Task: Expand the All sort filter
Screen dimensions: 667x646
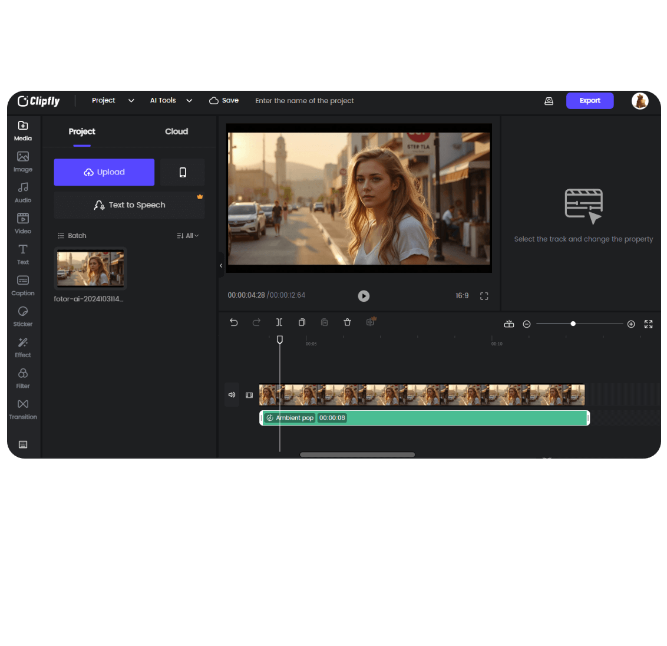Action: coord(187,235)
